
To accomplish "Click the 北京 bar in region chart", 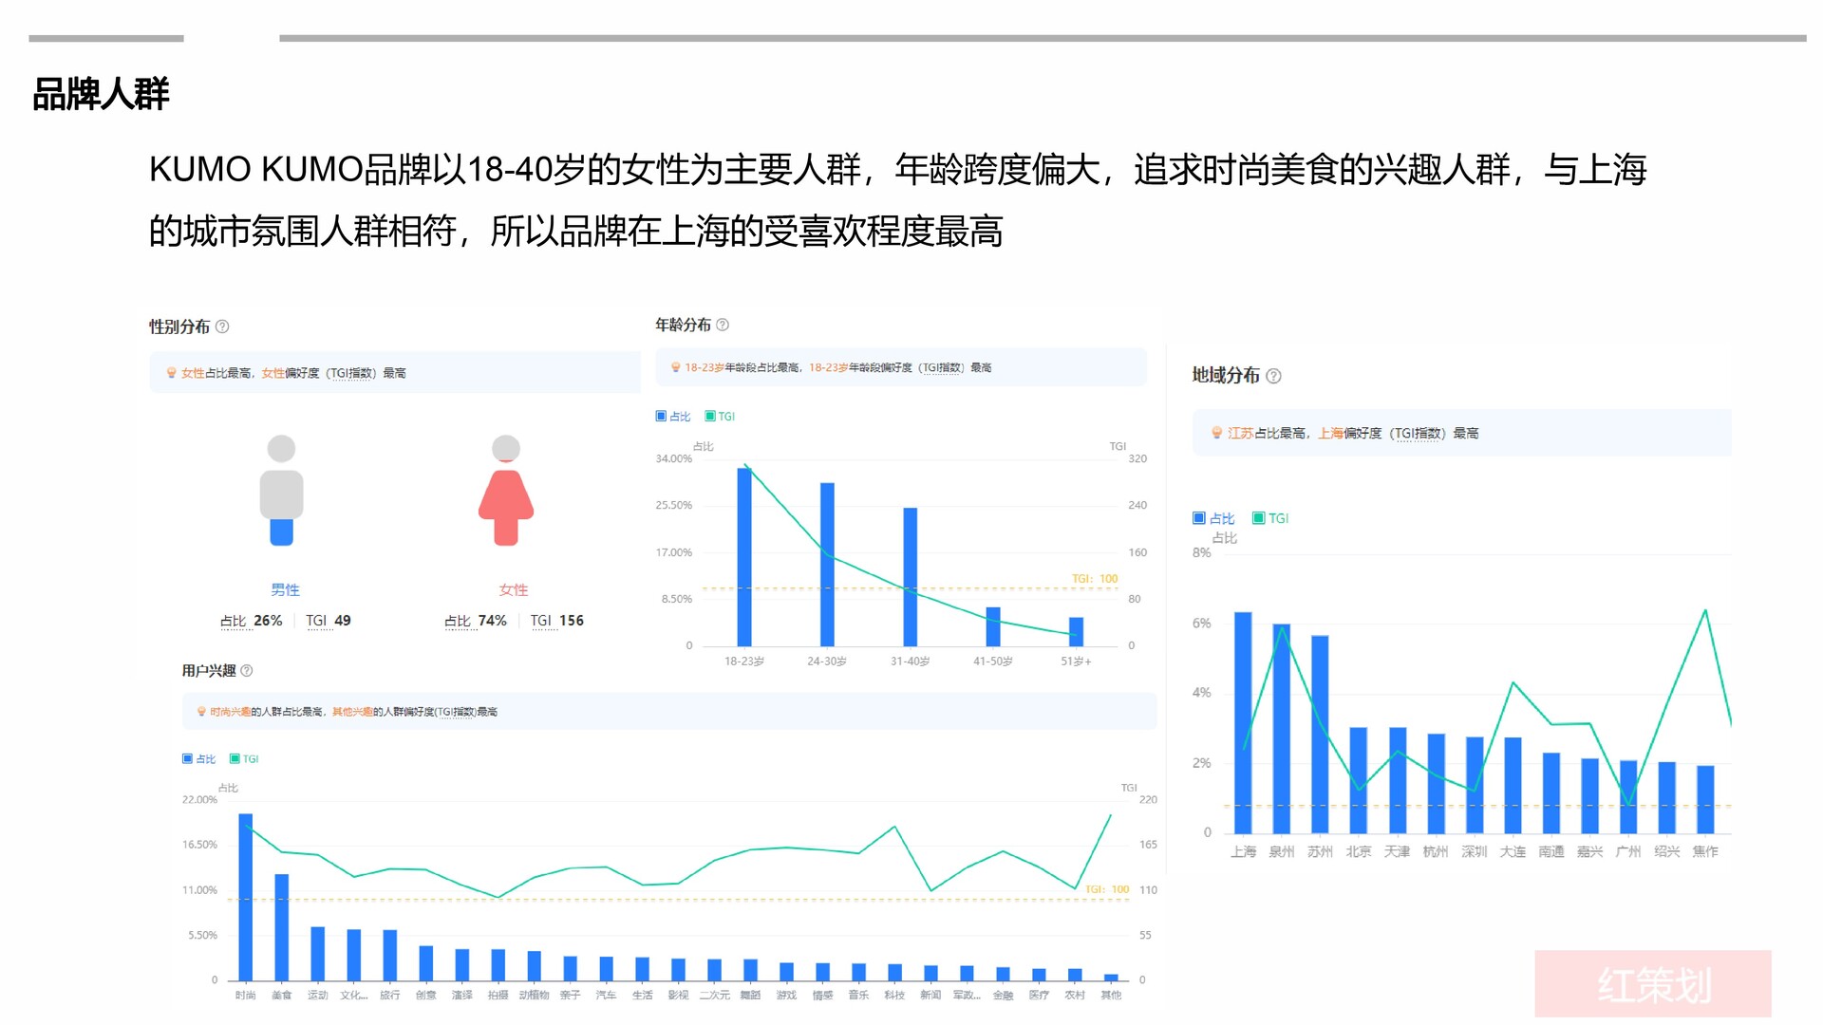I will 1359,781.
